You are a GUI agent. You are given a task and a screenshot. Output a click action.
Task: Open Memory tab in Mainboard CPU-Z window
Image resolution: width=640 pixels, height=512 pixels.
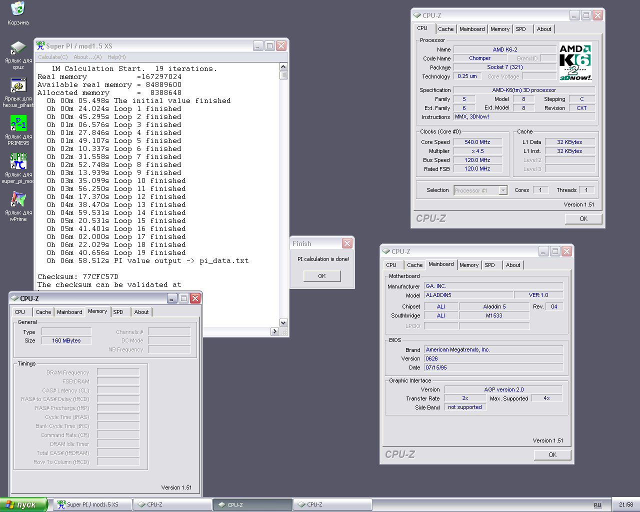click(469, 265)
